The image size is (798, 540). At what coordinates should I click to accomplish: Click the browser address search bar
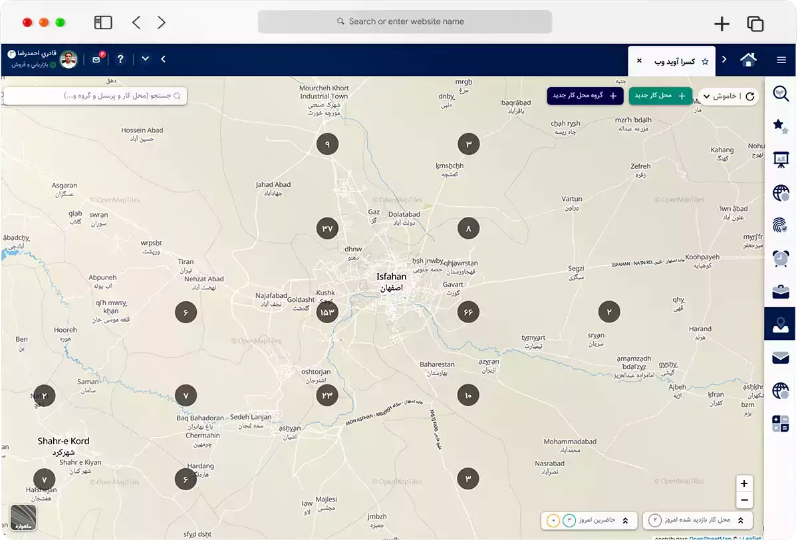pos(405,21)
